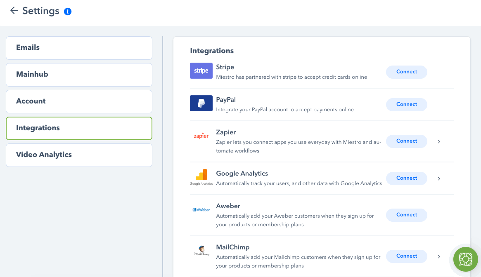The image size is (481, 277).
Task: Select the Integrations settings section
Action: [79, 128]
